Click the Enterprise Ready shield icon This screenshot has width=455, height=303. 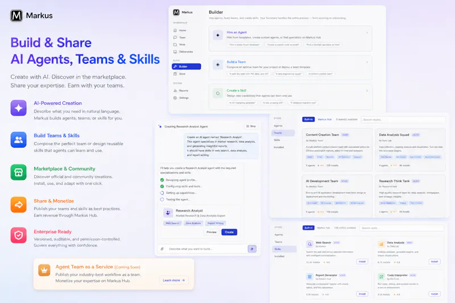[19, 235]
